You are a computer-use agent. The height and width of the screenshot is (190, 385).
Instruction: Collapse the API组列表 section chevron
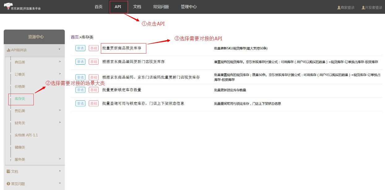pyautogui.click(x=59, y=49)
